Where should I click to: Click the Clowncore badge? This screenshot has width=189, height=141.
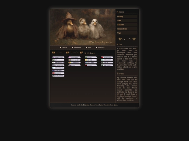coord(74,63)
